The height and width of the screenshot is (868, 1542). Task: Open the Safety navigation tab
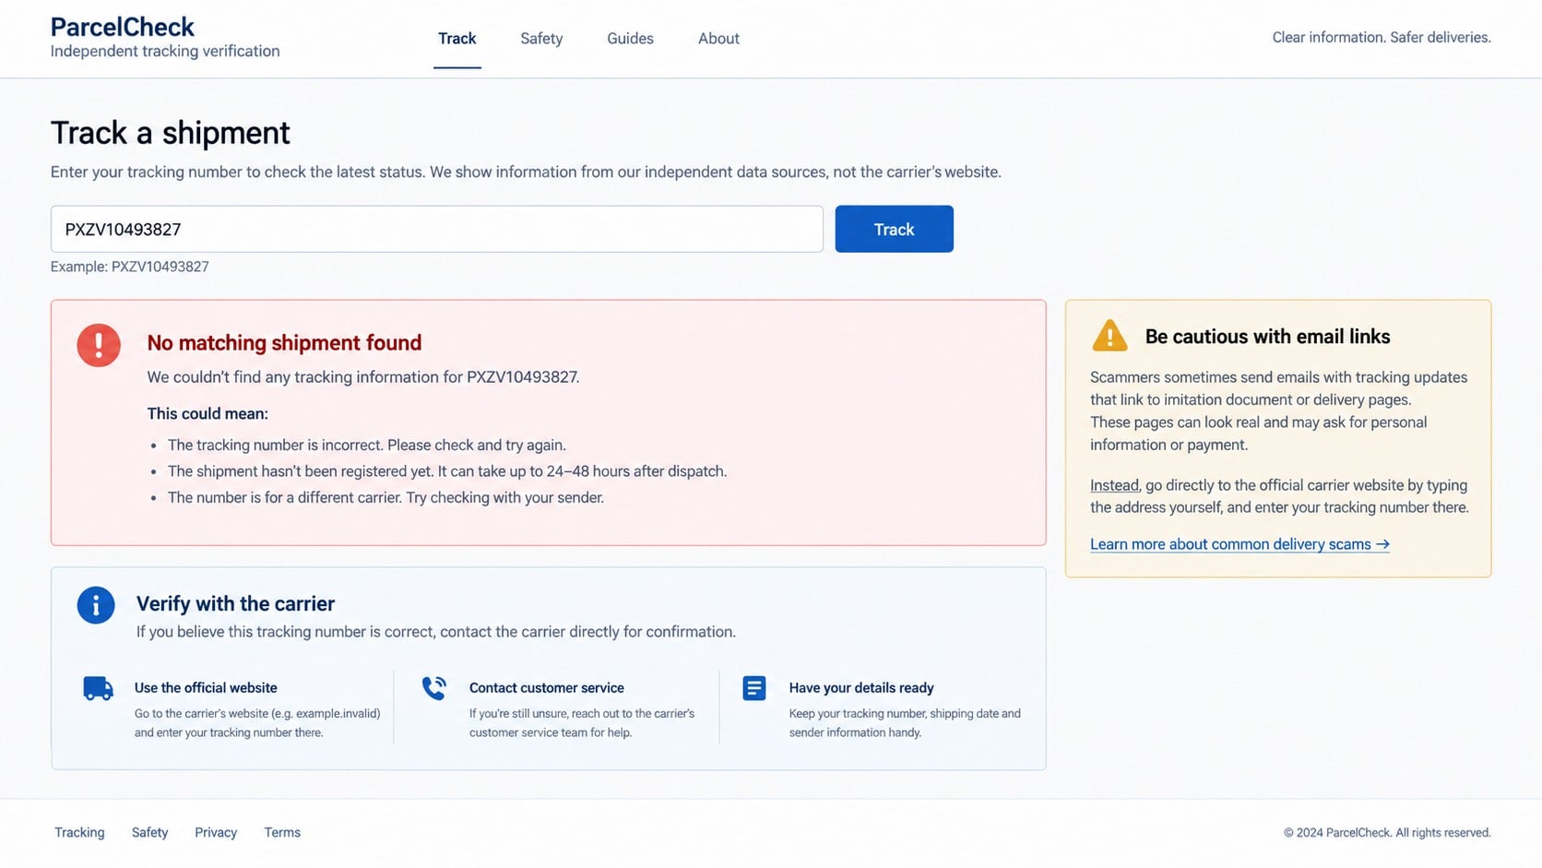(x=541, y=39)
